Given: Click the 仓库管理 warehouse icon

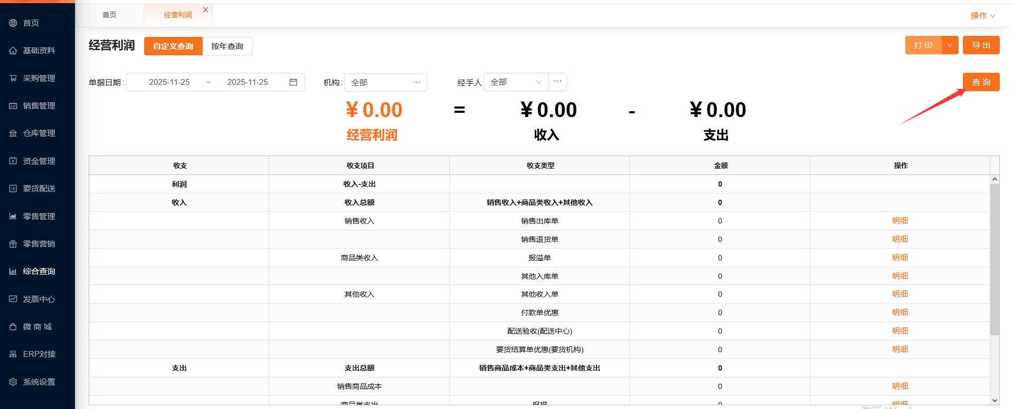Looking at the screenshot, I should pyautogui.click(x=13, y=133).
